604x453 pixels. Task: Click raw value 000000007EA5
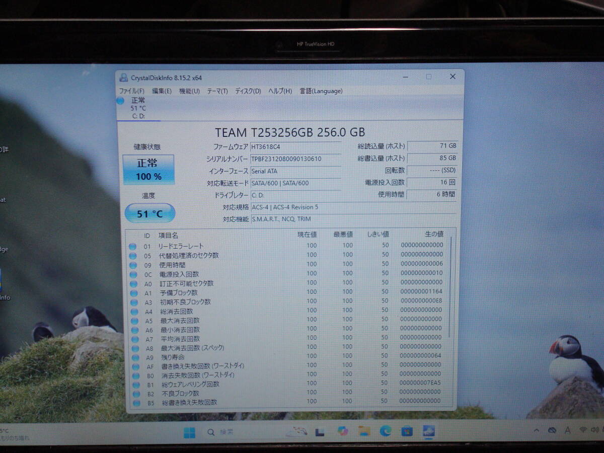(x=421, y=383)
